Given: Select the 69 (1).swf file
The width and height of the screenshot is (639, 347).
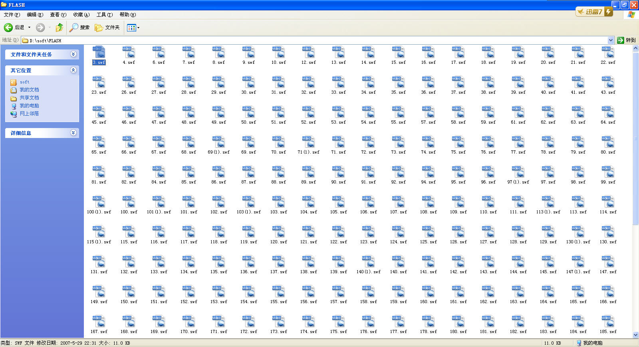Looking at the screenshot, I should pyautogui.click(x=218, y=143).
